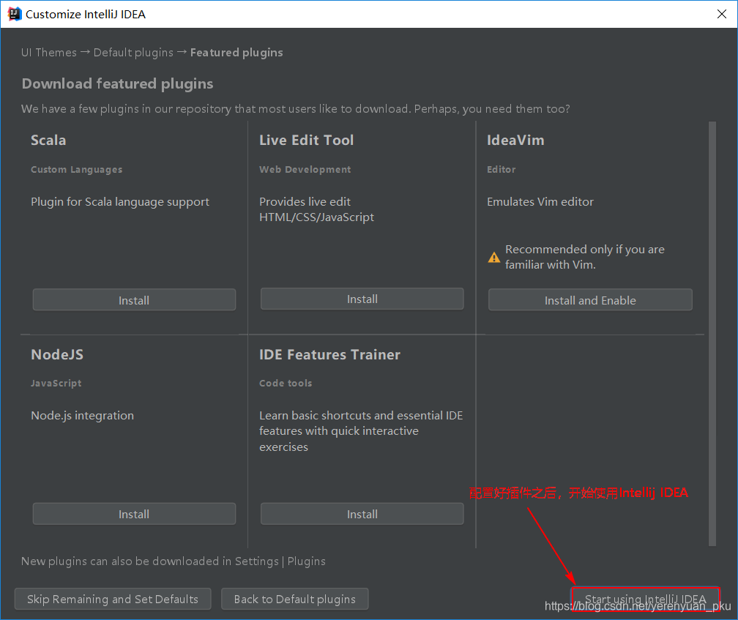738x620 pixels.
Task: Click the Code tools category label
Action: coord(286,384)
